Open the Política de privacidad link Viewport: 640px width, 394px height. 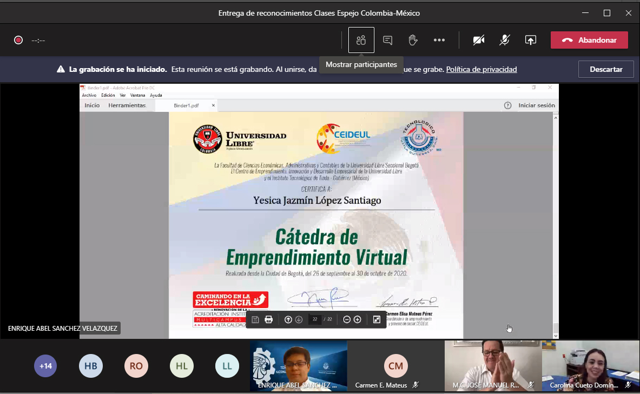[481, 69]
